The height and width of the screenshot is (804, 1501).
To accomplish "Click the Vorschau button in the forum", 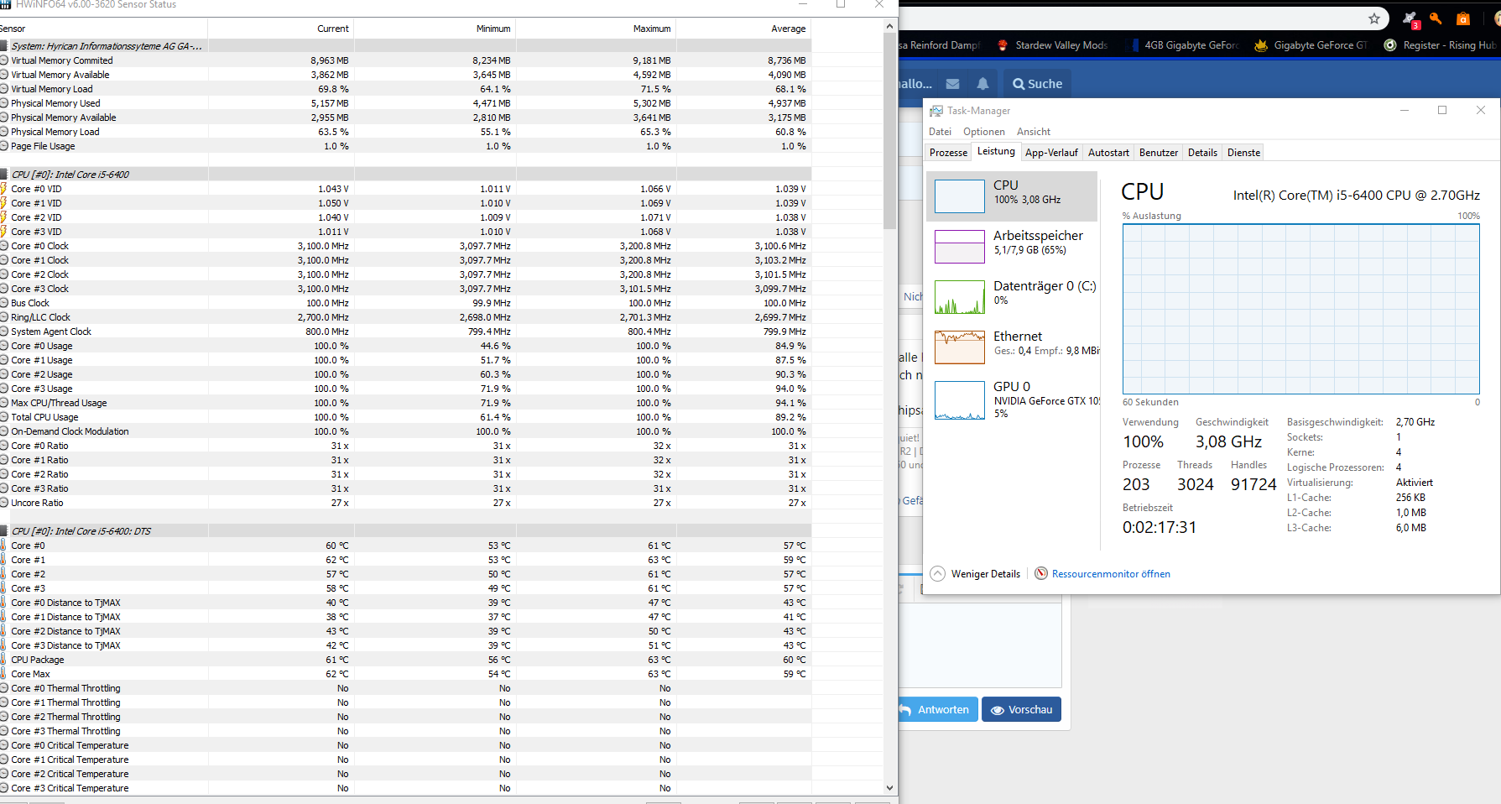I will (1021, 709).
